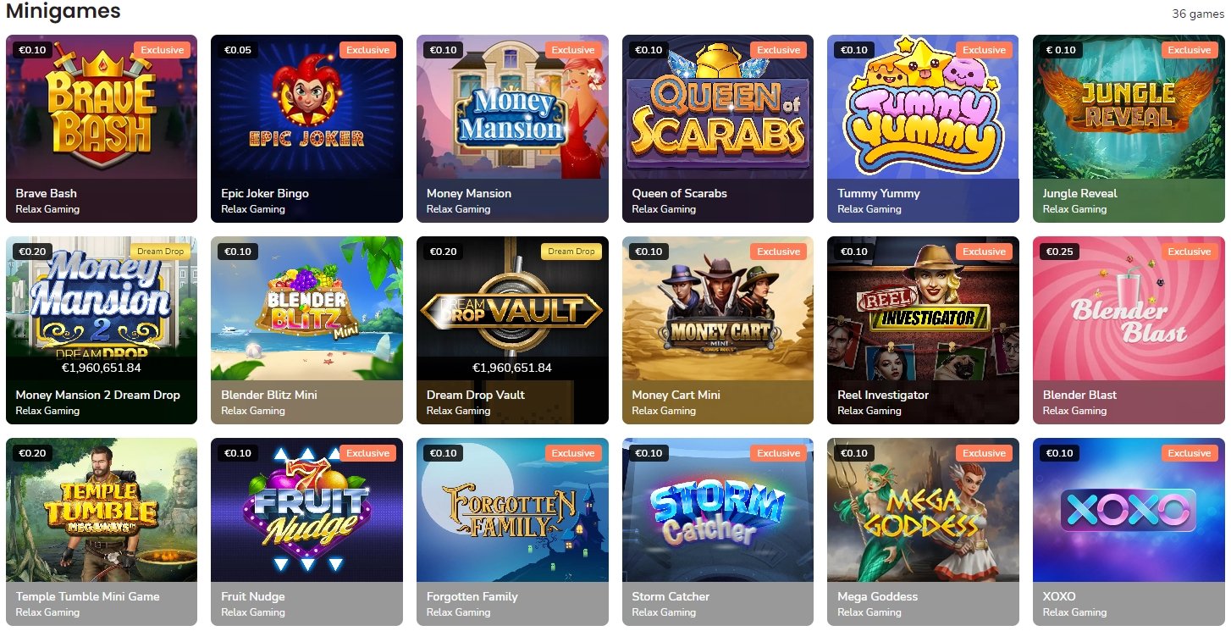The width and height of the screenshot is (1231, 631).
Task: Open the Money Mansion 2 Dream Drop tile
Action: (x=102, y=330)
